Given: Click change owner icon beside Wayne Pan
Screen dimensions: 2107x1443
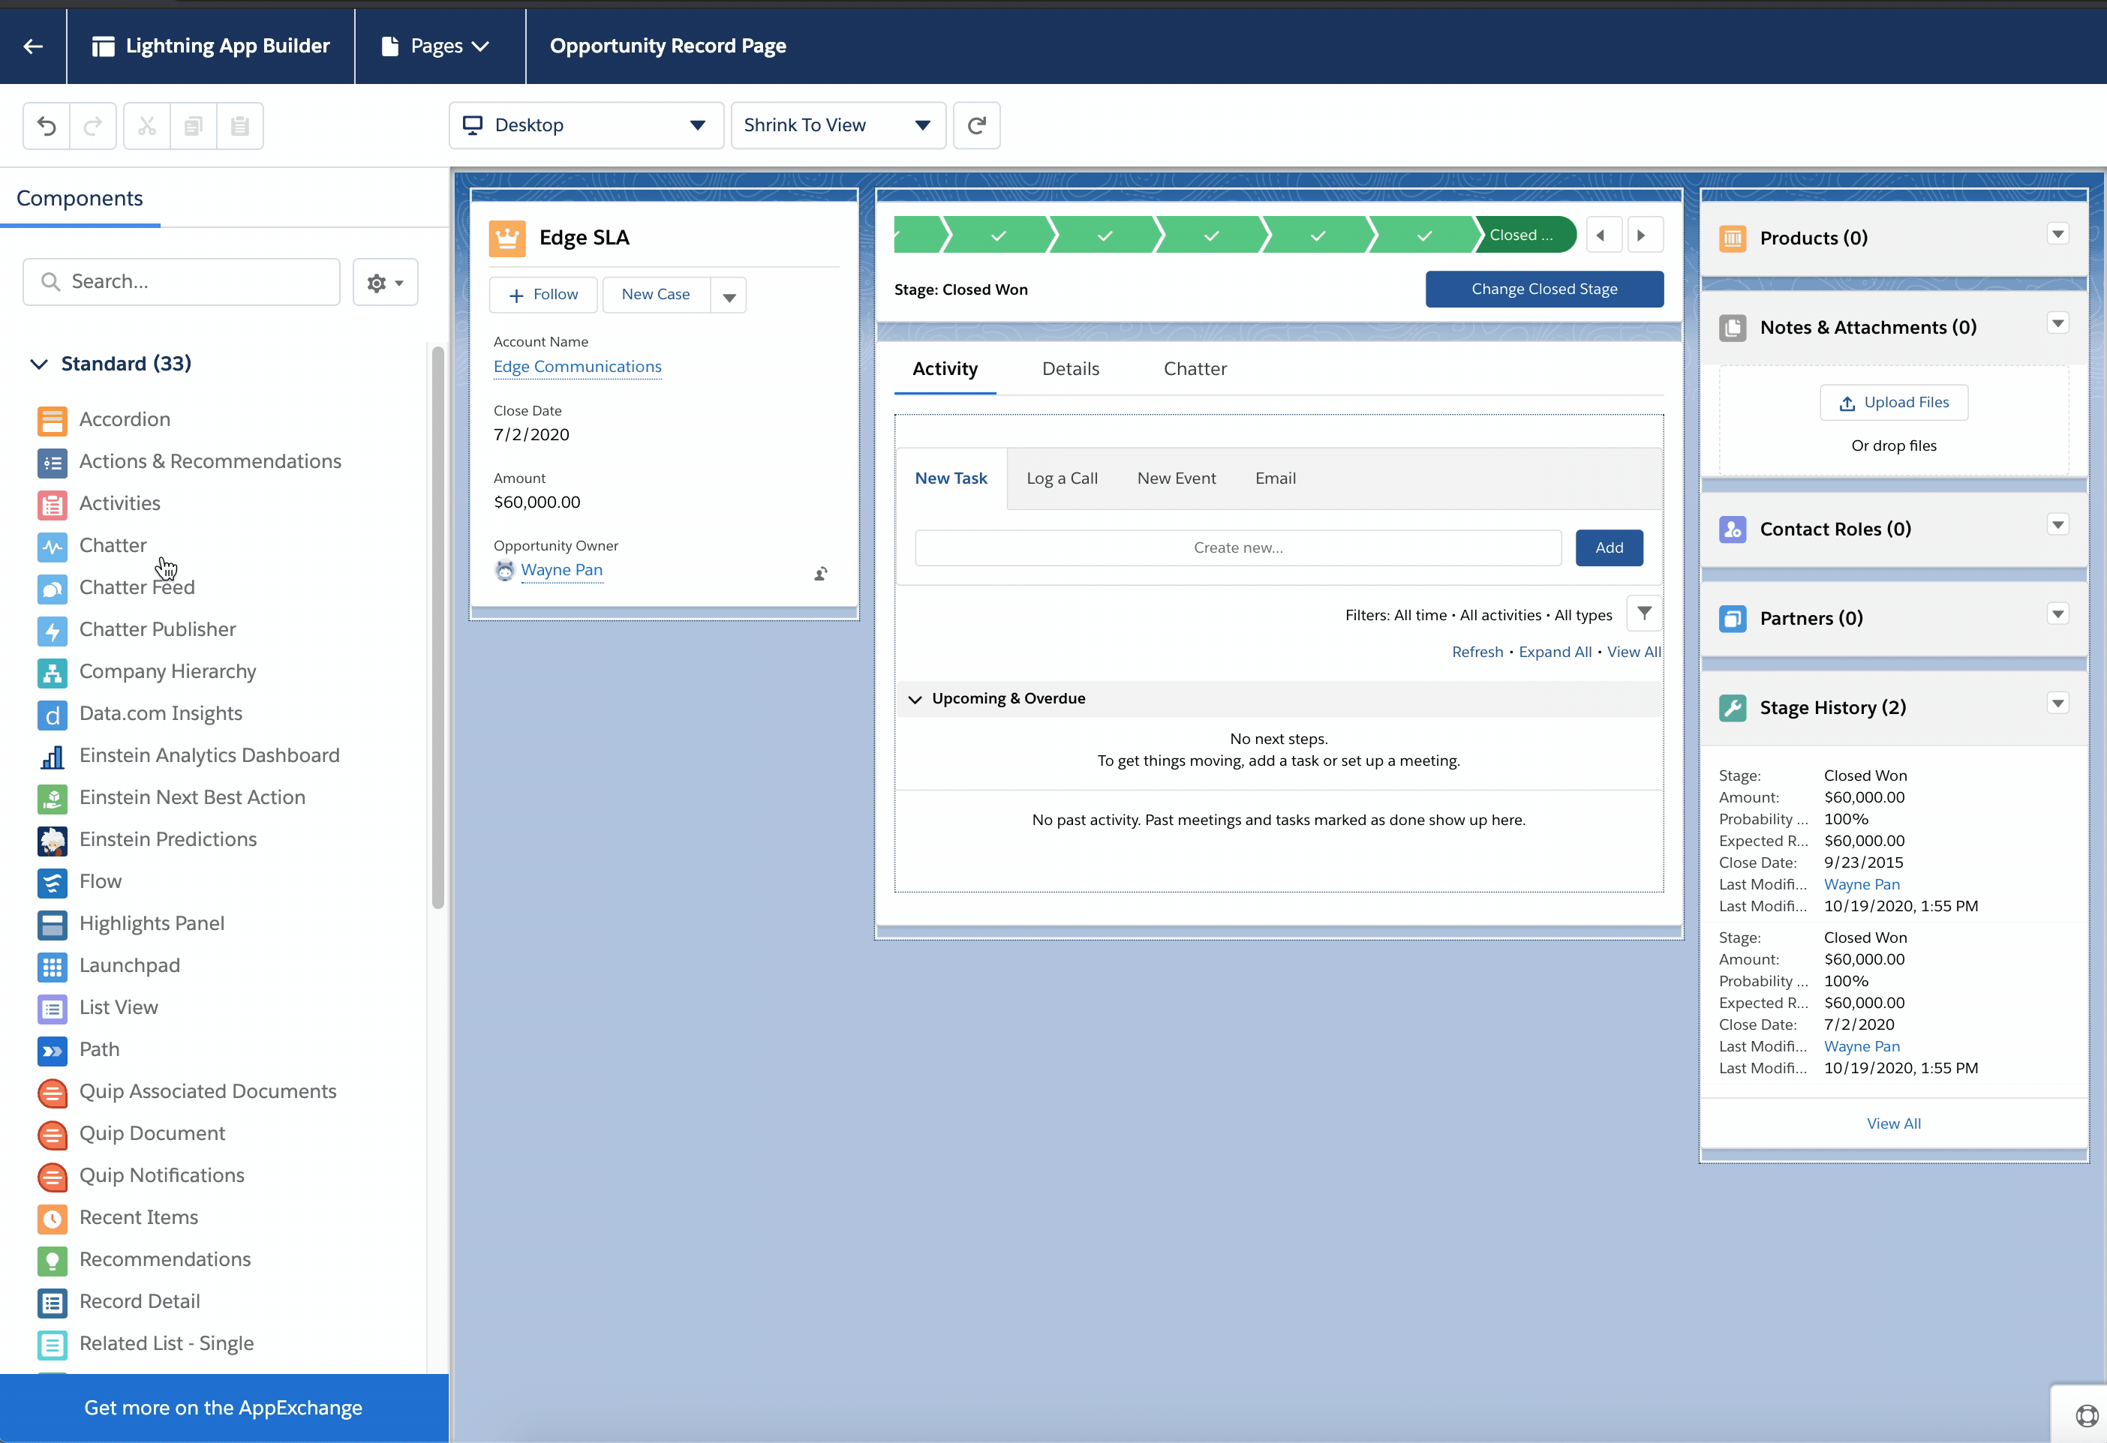Looking at the screenshot, I should [820, 574].
